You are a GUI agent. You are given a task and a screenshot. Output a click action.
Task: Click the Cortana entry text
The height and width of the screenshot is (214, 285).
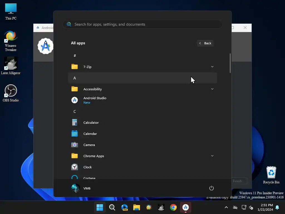89,178
